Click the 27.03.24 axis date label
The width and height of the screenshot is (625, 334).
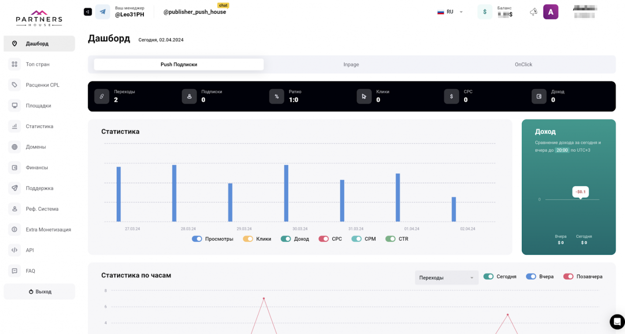(132, 229)
